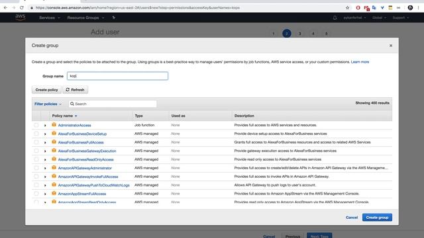Open the Global region menu

[379, 18]
